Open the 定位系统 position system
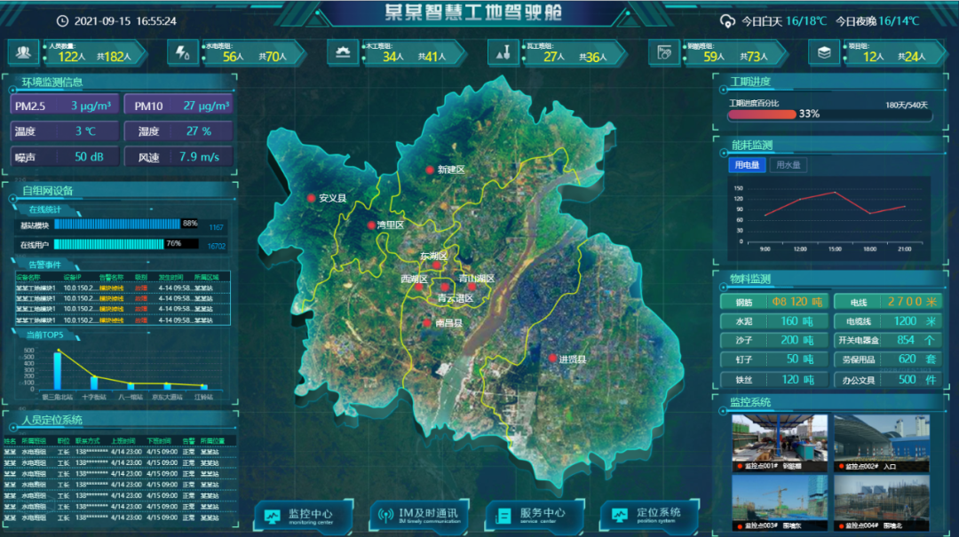The width and height of the screenshot is (959, 537). click(649, 517)
